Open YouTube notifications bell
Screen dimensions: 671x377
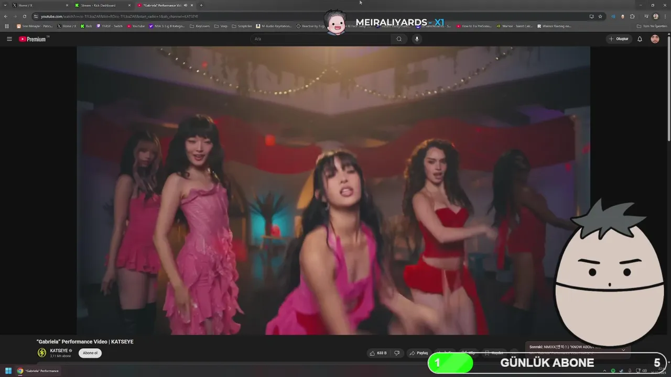tap(640, 39)
